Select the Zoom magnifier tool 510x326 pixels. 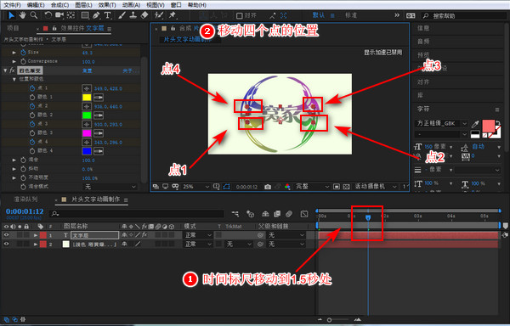click(33, 15)
